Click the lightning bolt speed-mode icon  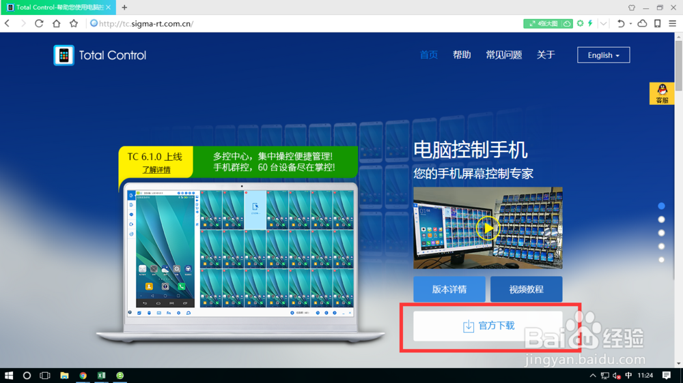coord(591,23)
